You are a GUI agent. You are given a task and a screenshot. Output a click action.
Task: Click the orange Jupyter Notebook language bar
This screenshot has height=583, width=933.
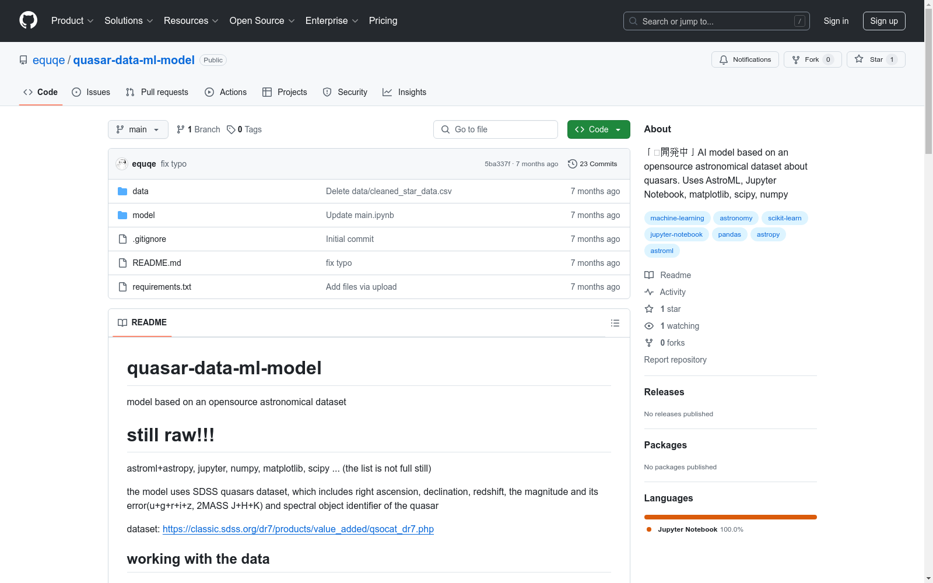[730, 517]
